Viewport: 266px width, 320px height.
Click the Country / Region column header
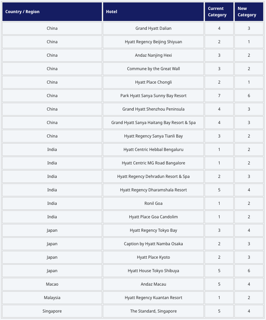(x=22, y=12)
